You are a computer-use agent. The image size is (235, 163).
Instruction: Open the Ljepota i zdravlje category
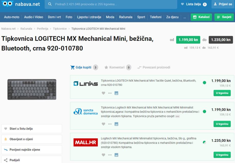(89, 17)
